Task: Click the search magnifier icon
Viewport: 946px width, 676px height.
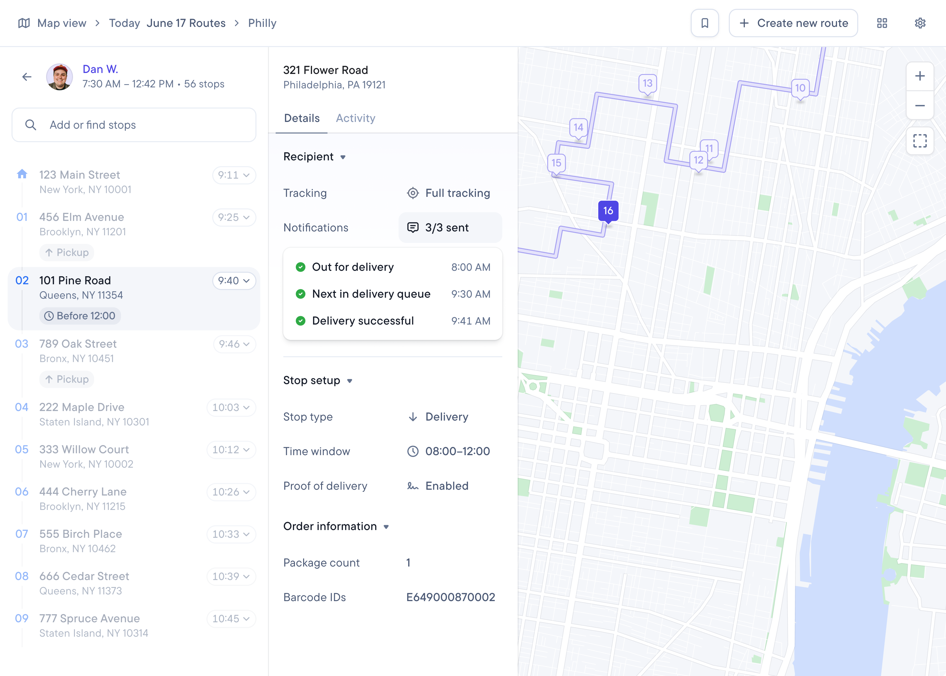Action: (x=30, y=125)
